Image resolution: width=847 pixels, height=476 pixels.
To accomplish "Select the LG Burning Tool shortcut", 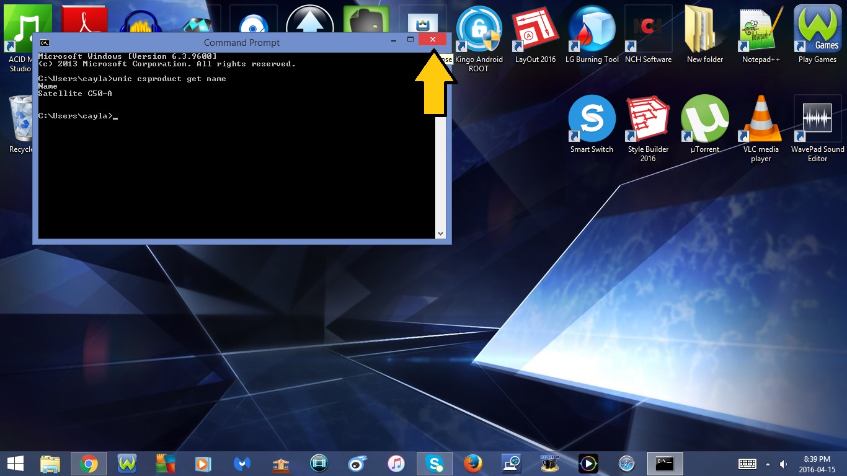I will click(x=592, y=35).
